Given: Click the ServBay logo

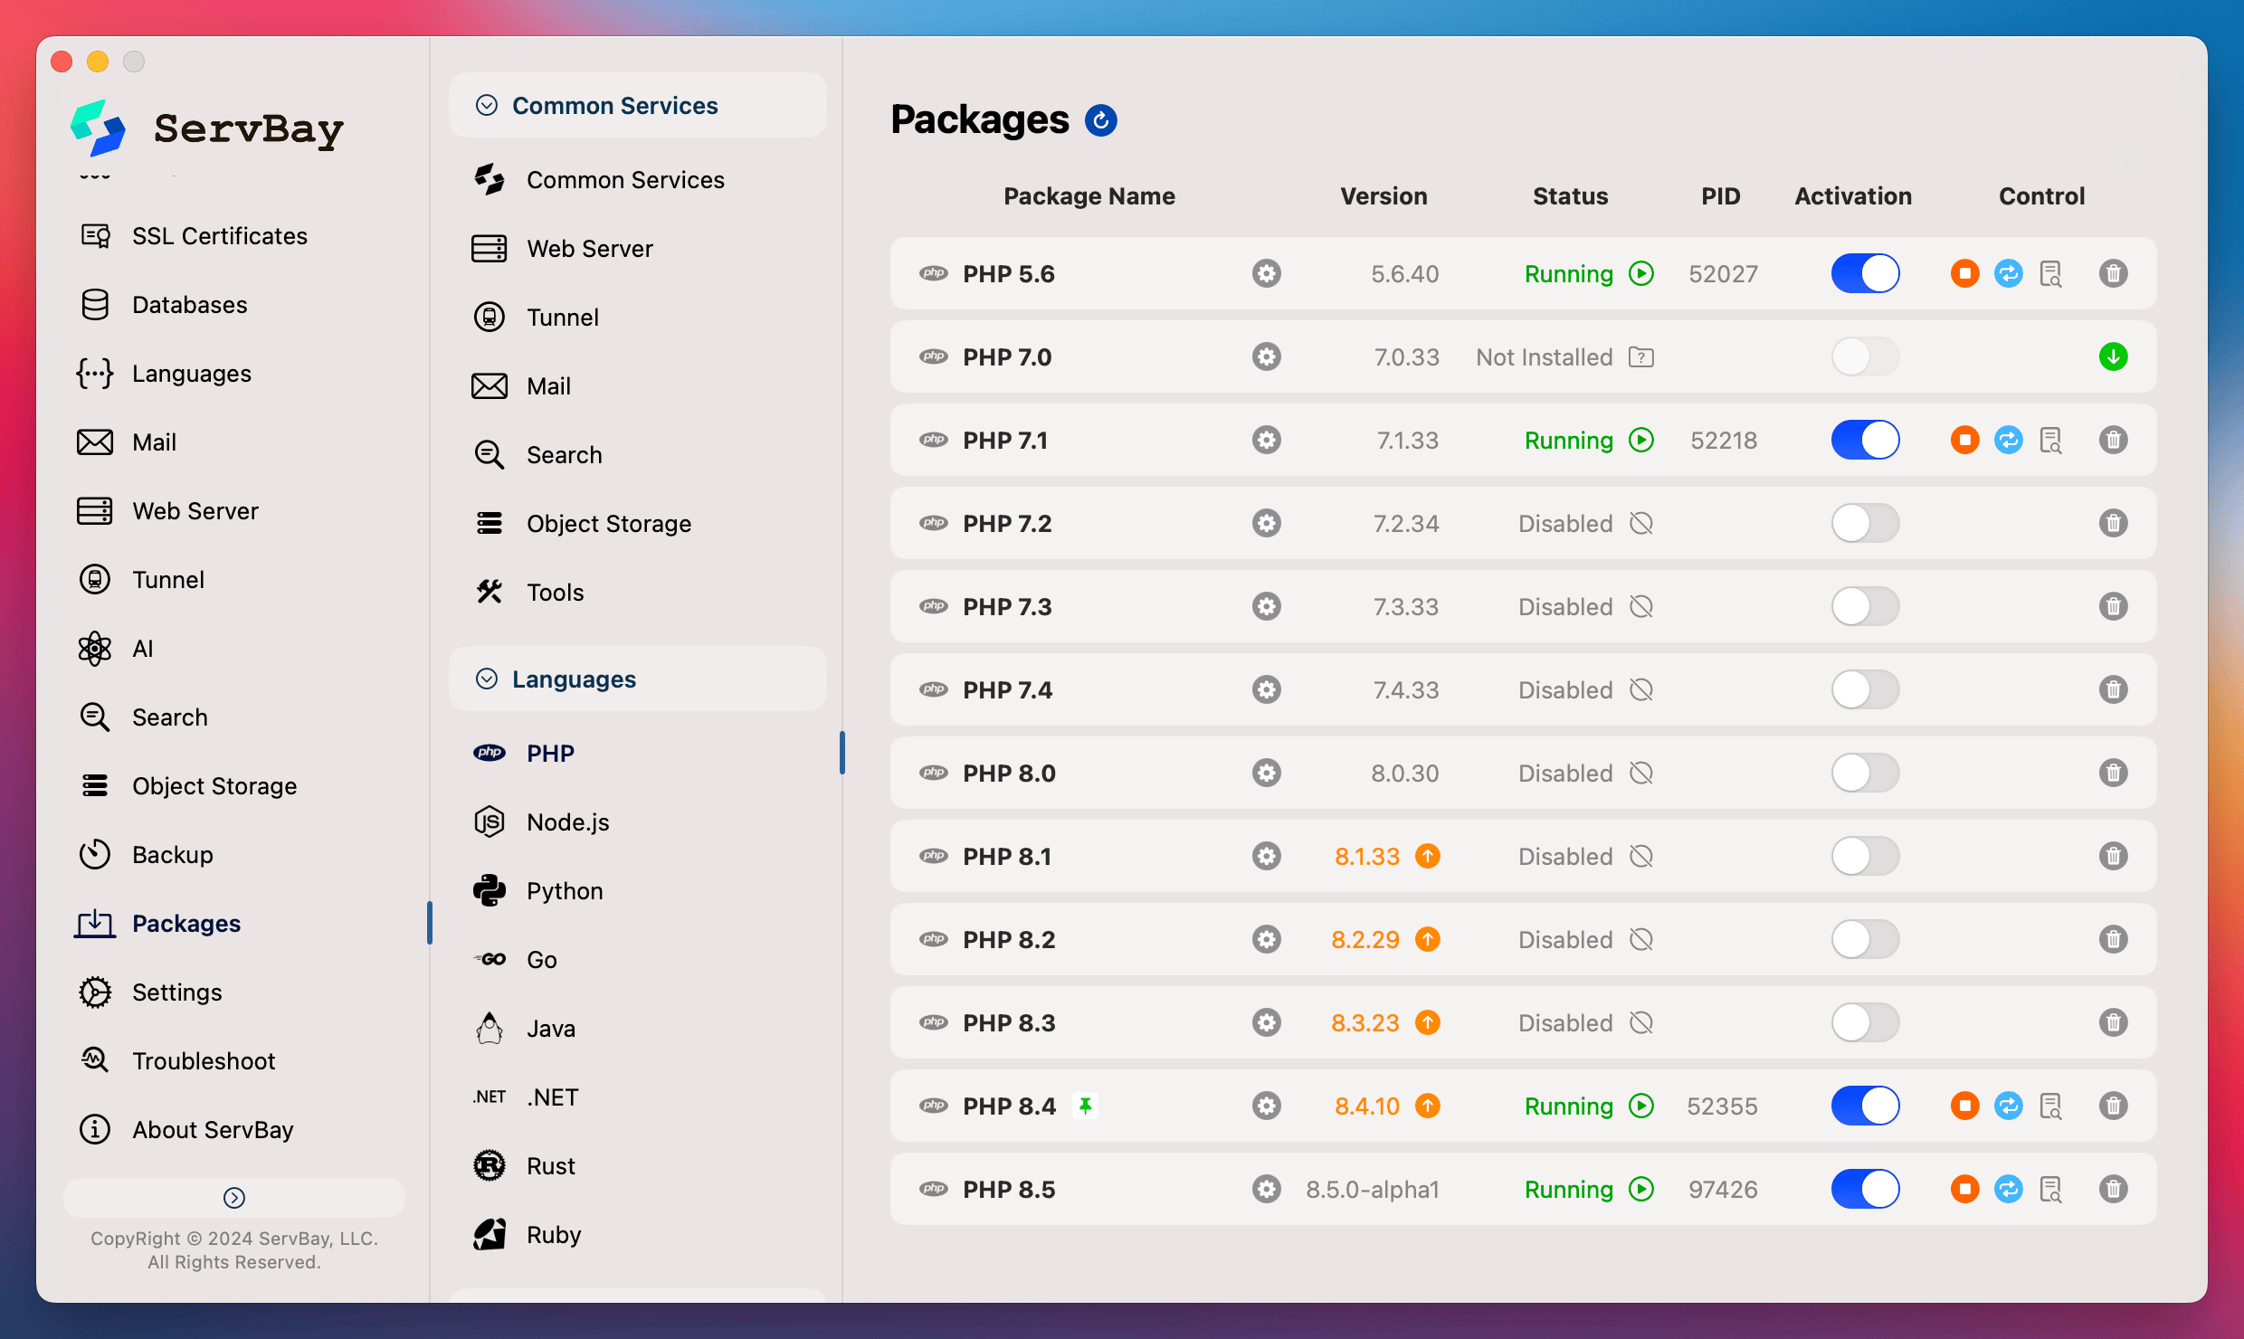Looking at the screenshot, I should 207,128.
